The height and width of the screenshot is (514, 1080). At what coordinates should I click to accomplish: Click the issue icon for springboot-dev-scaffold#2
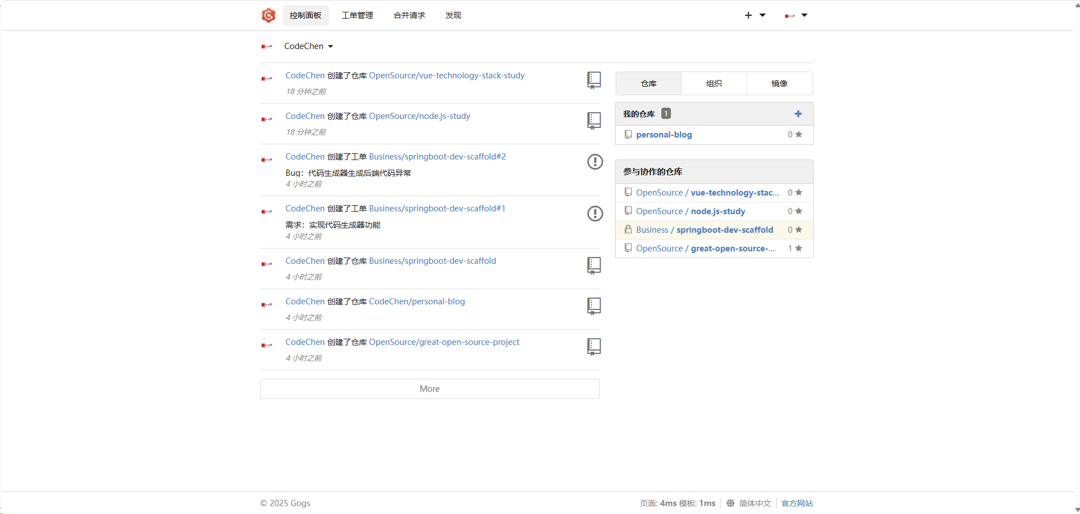(x=595, y=162)
